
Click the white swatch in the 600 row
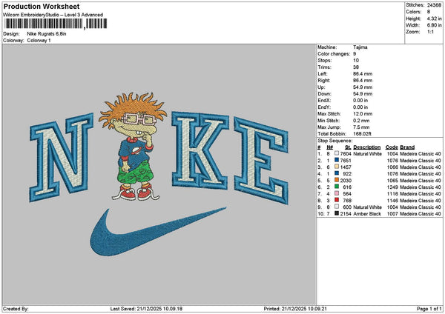pos(337,207)
